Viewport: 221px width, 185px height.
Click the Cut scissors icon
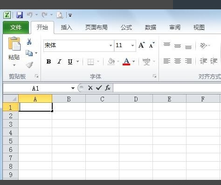[29, 42]
